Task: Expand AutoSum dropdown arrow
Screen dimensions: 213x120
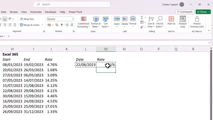Action: (x=145, y=17)
